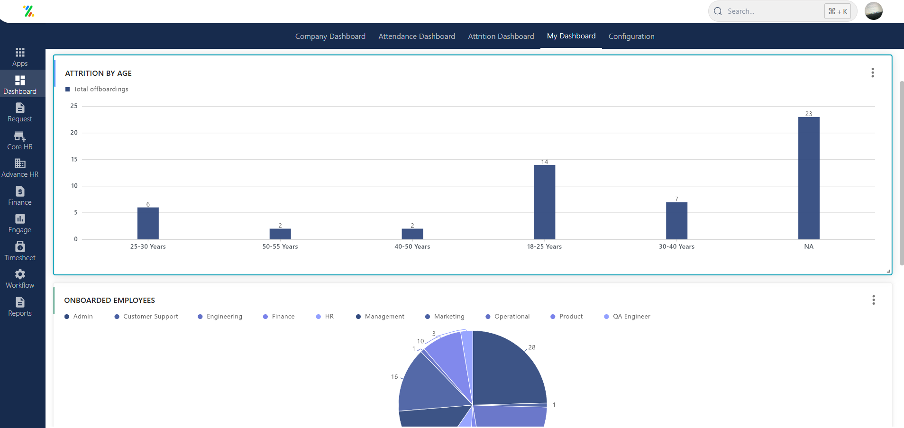Toggle the Operational legend entry
This screenshot has height=428, width=904.
pos(508,317)
